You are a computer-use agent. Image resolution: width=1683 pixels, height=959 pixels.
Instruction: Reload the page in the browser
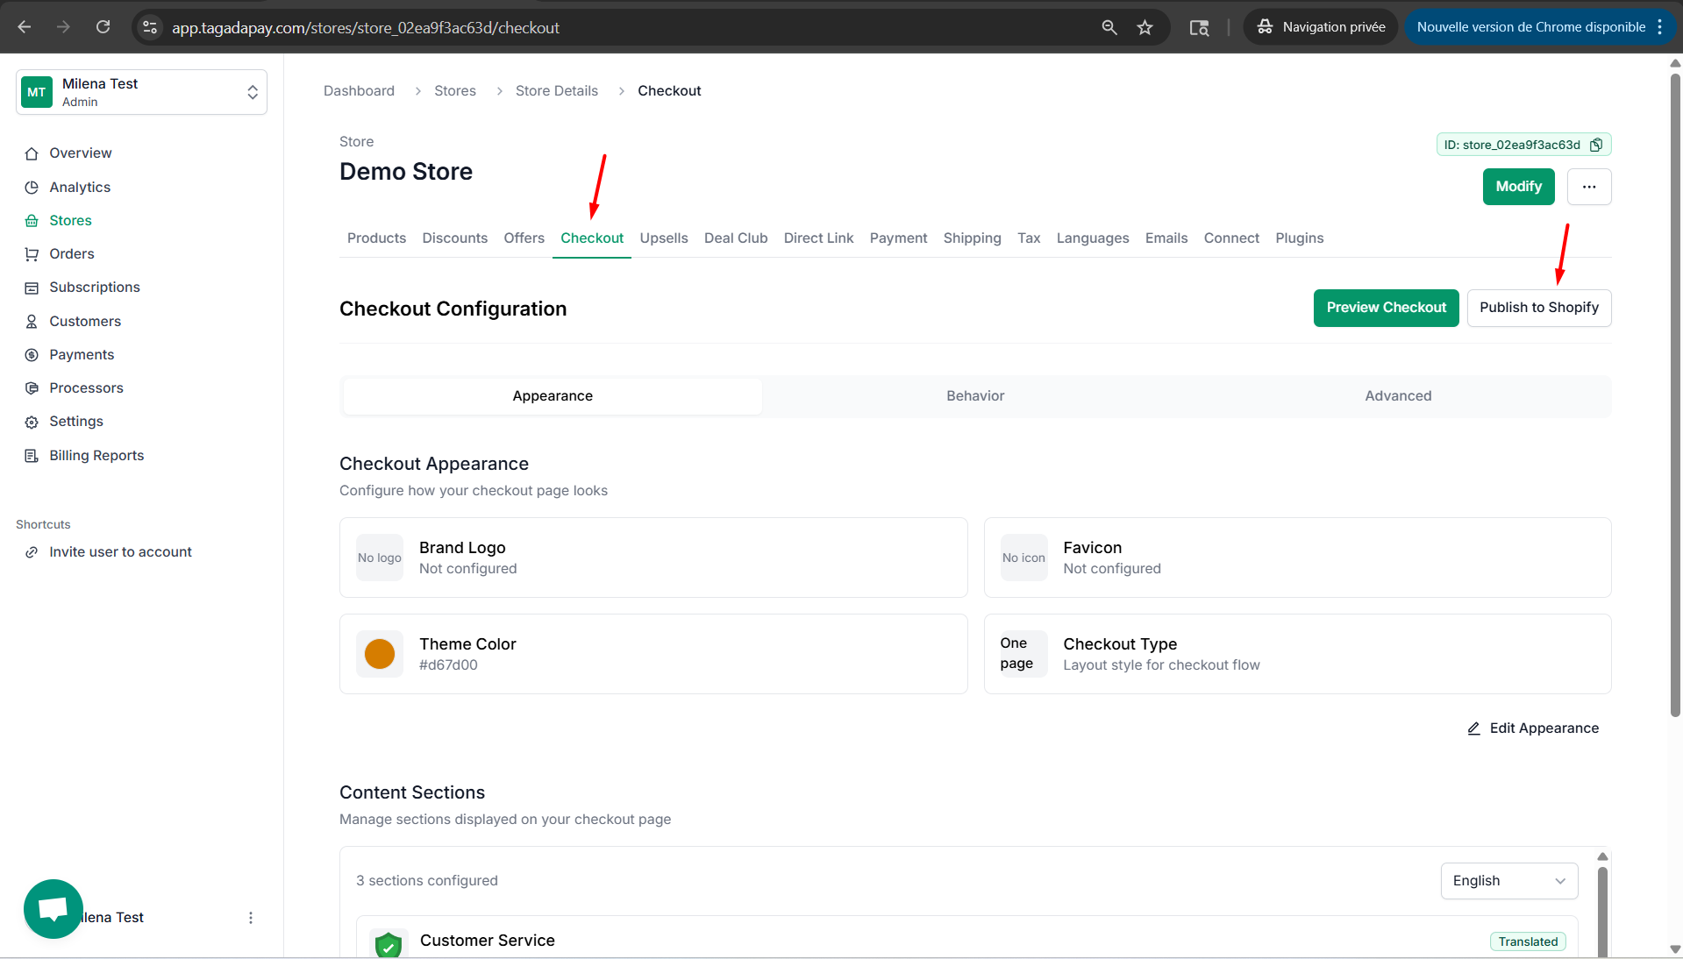point(103,27)
